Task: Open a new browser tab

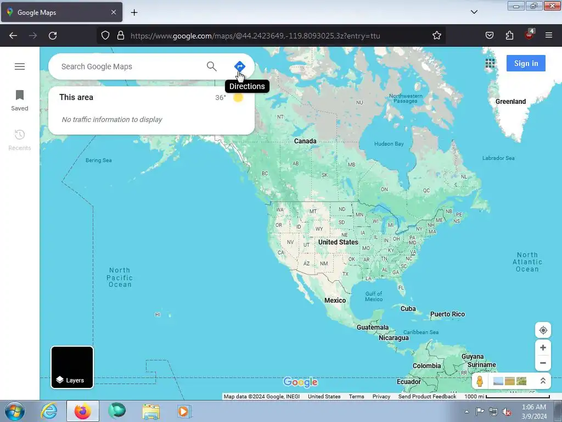Action: coord(134,13)
